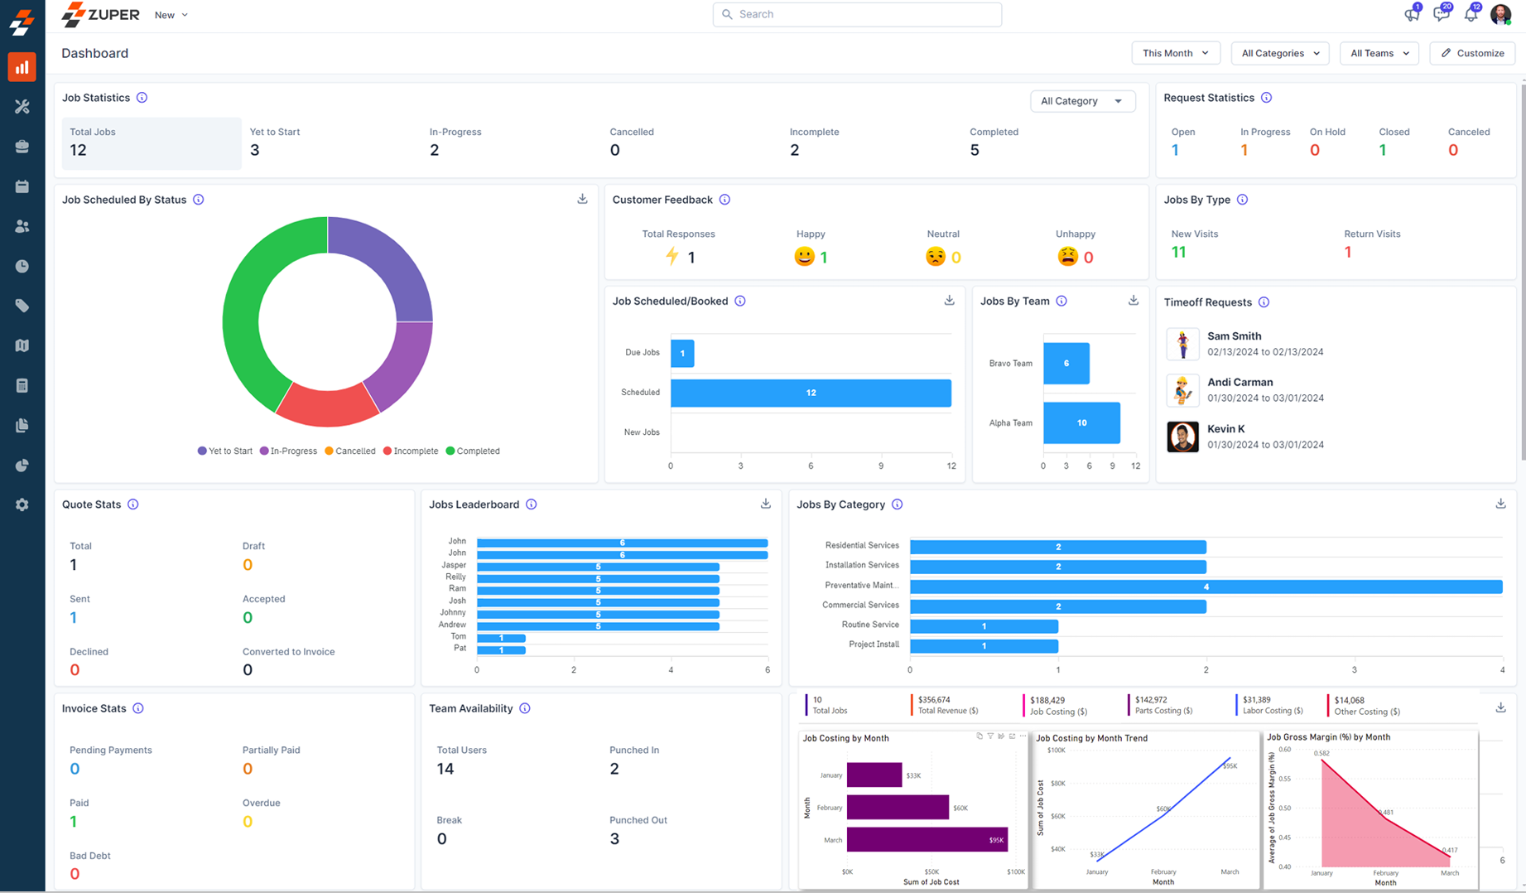Viewport: 1526px width, 893px height.
Task: Open the timesheet clock icon in the sidebar
Action: (x=22, y=265)
